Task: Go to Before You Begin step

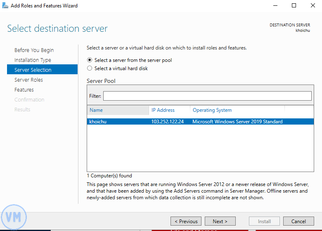Action: 34,50
